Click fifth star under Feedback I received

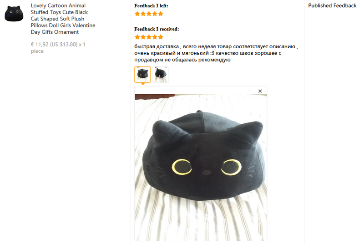tap(161, 37)
